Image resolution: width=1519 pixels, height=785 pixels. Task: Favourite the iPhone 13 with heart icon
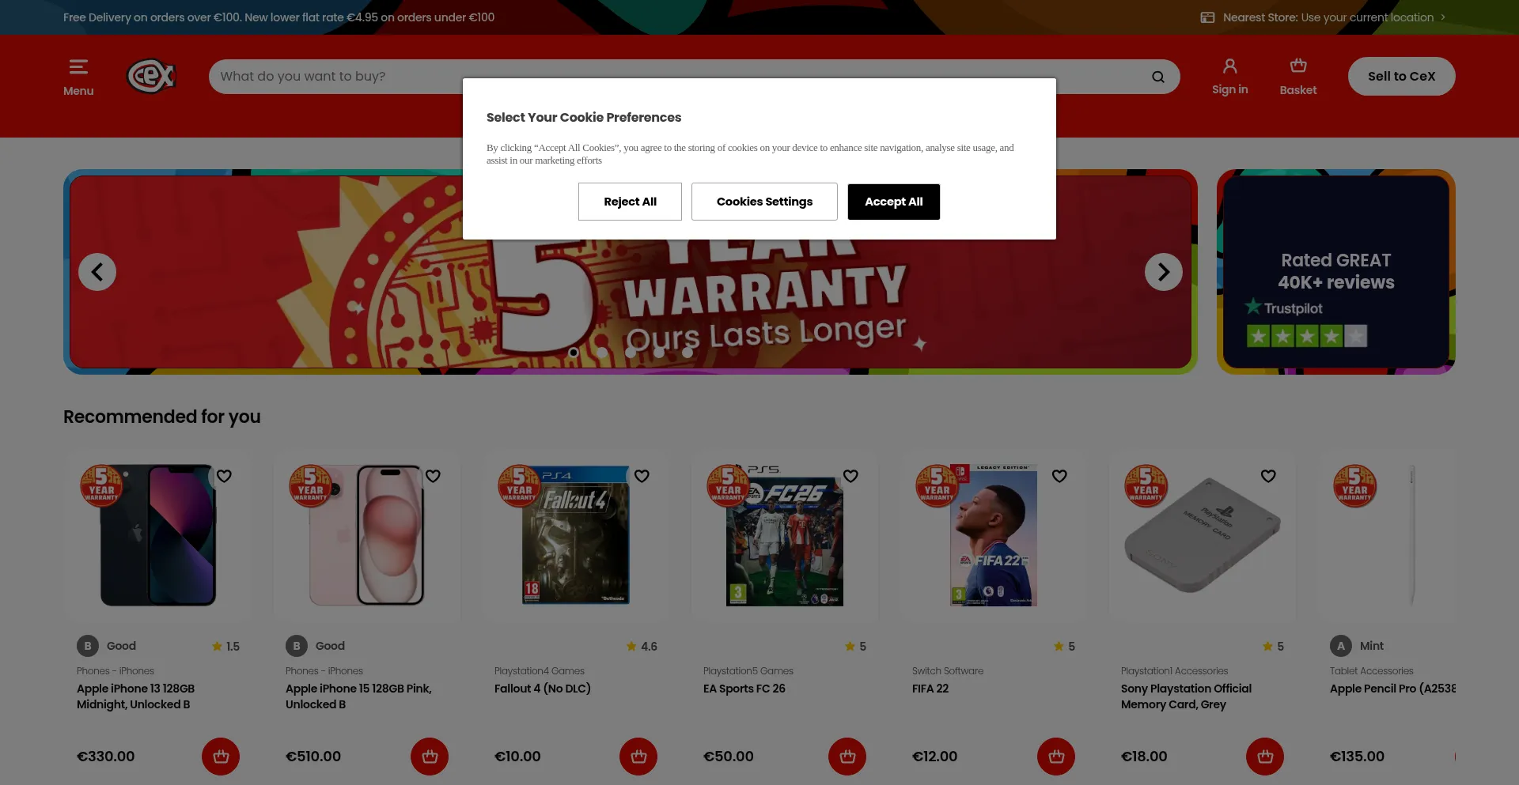(x=224, y=476)
